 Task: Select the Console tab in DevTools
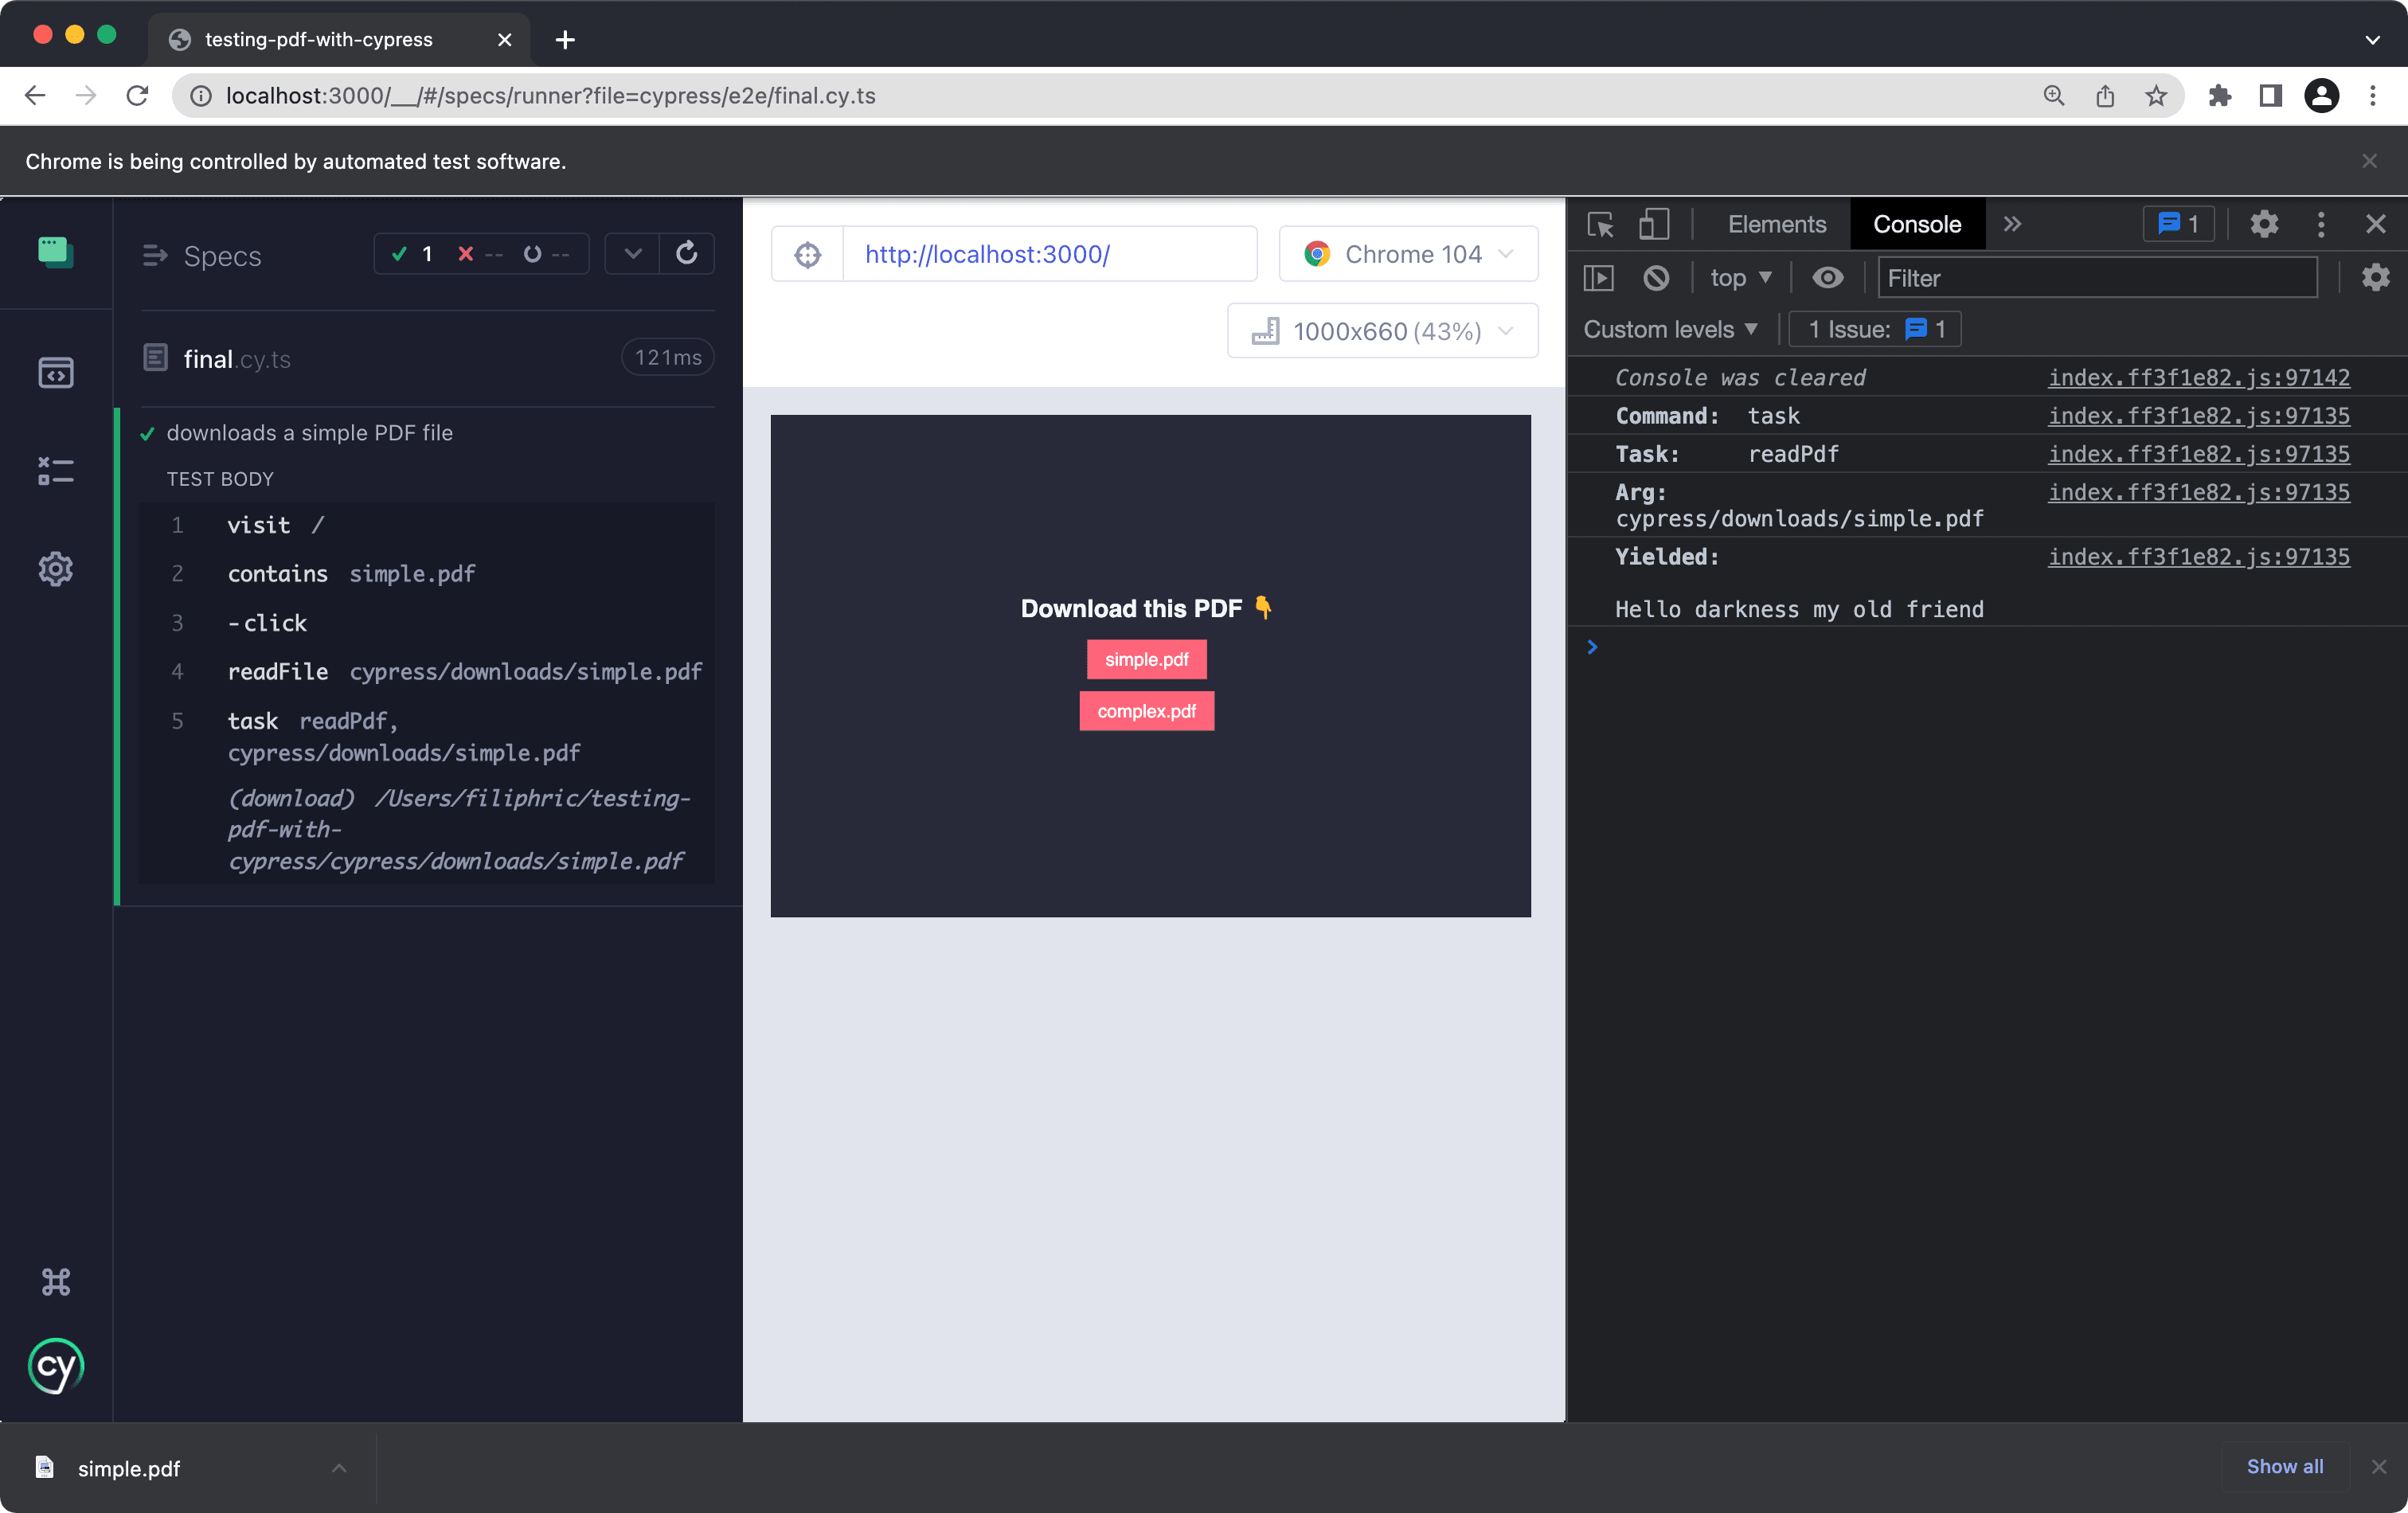[x=1917, y=223]
